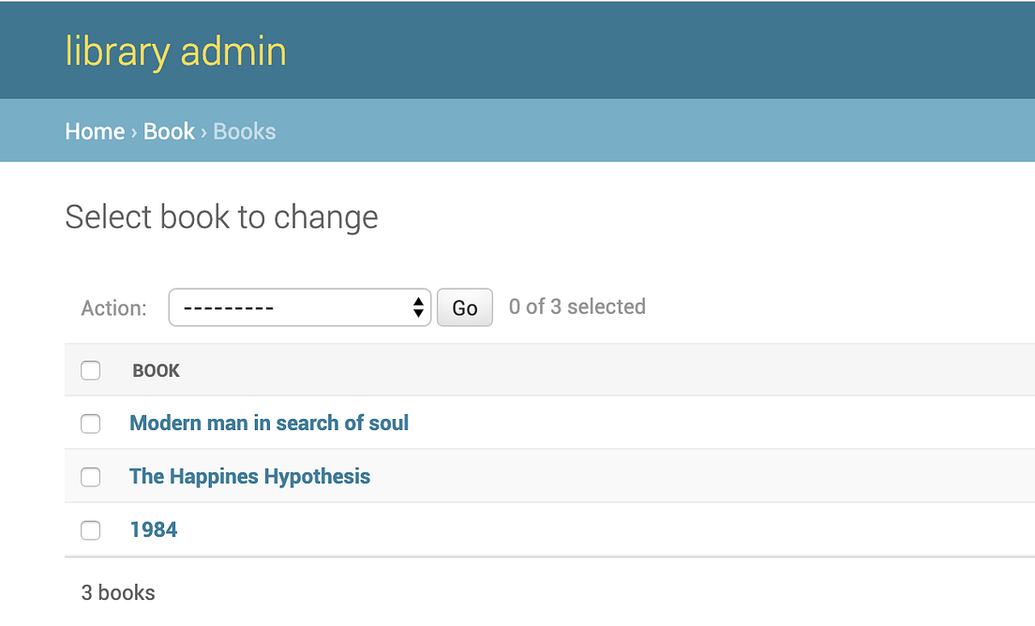Go to the library admin homepage
This screenshot has height=626, width=1035.
tap(174, 51)
